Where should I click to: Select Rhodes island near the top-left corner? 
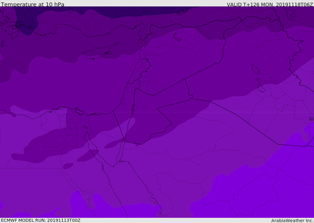pos(15,35)
